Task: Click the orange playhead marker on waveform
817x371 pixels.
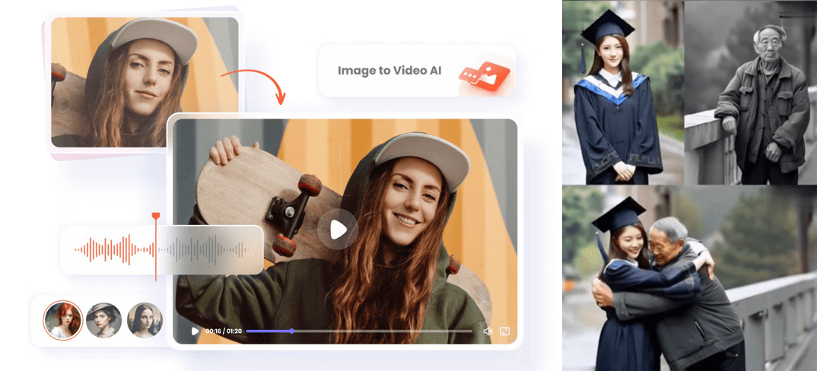Action: [x=156, y=217]
